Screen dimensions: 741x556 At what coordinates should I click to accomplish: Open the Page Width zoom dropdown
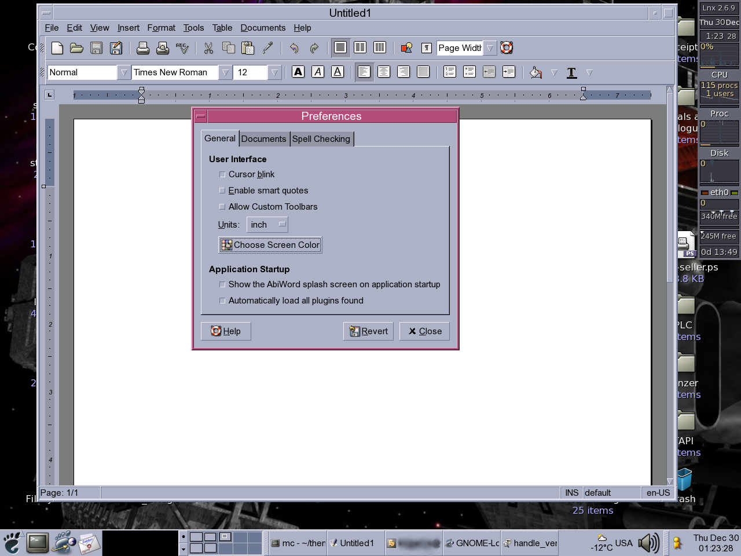[490, 48]
